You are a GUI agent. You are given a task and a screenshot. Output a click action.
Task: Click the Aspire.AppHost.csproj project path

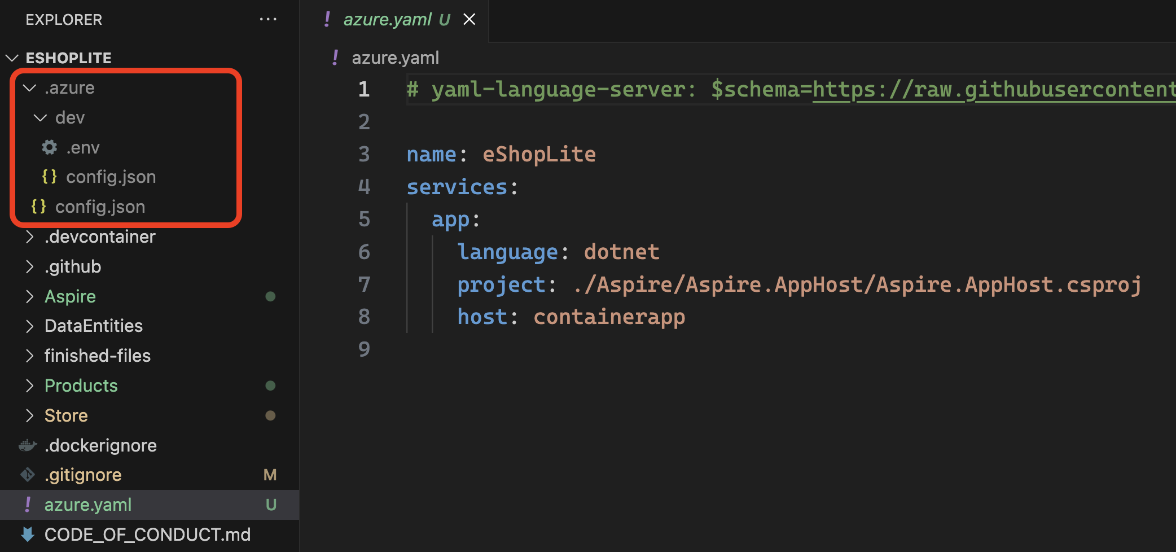coord(857,284)
